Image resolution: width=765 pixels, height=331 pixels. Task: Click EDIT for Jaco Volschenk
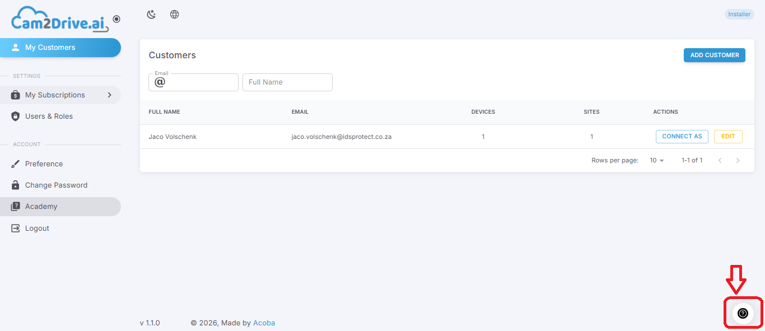click(728, 137)
